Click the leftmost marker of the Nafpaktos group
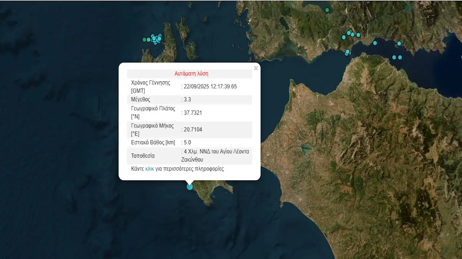The height and width of the screenshot is (259, 462). (344, 37)
